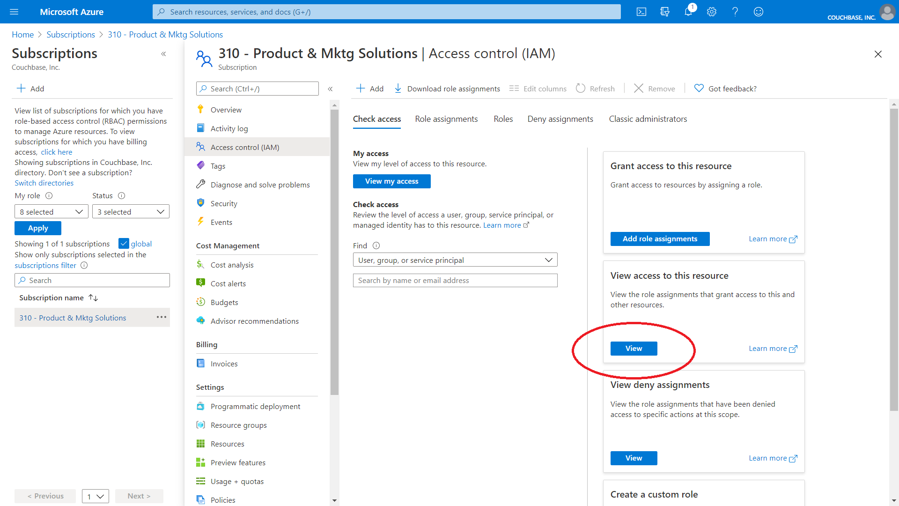Open the My role filter dropdown
Viewport: 899px width, 506px height.
[51, 211]
